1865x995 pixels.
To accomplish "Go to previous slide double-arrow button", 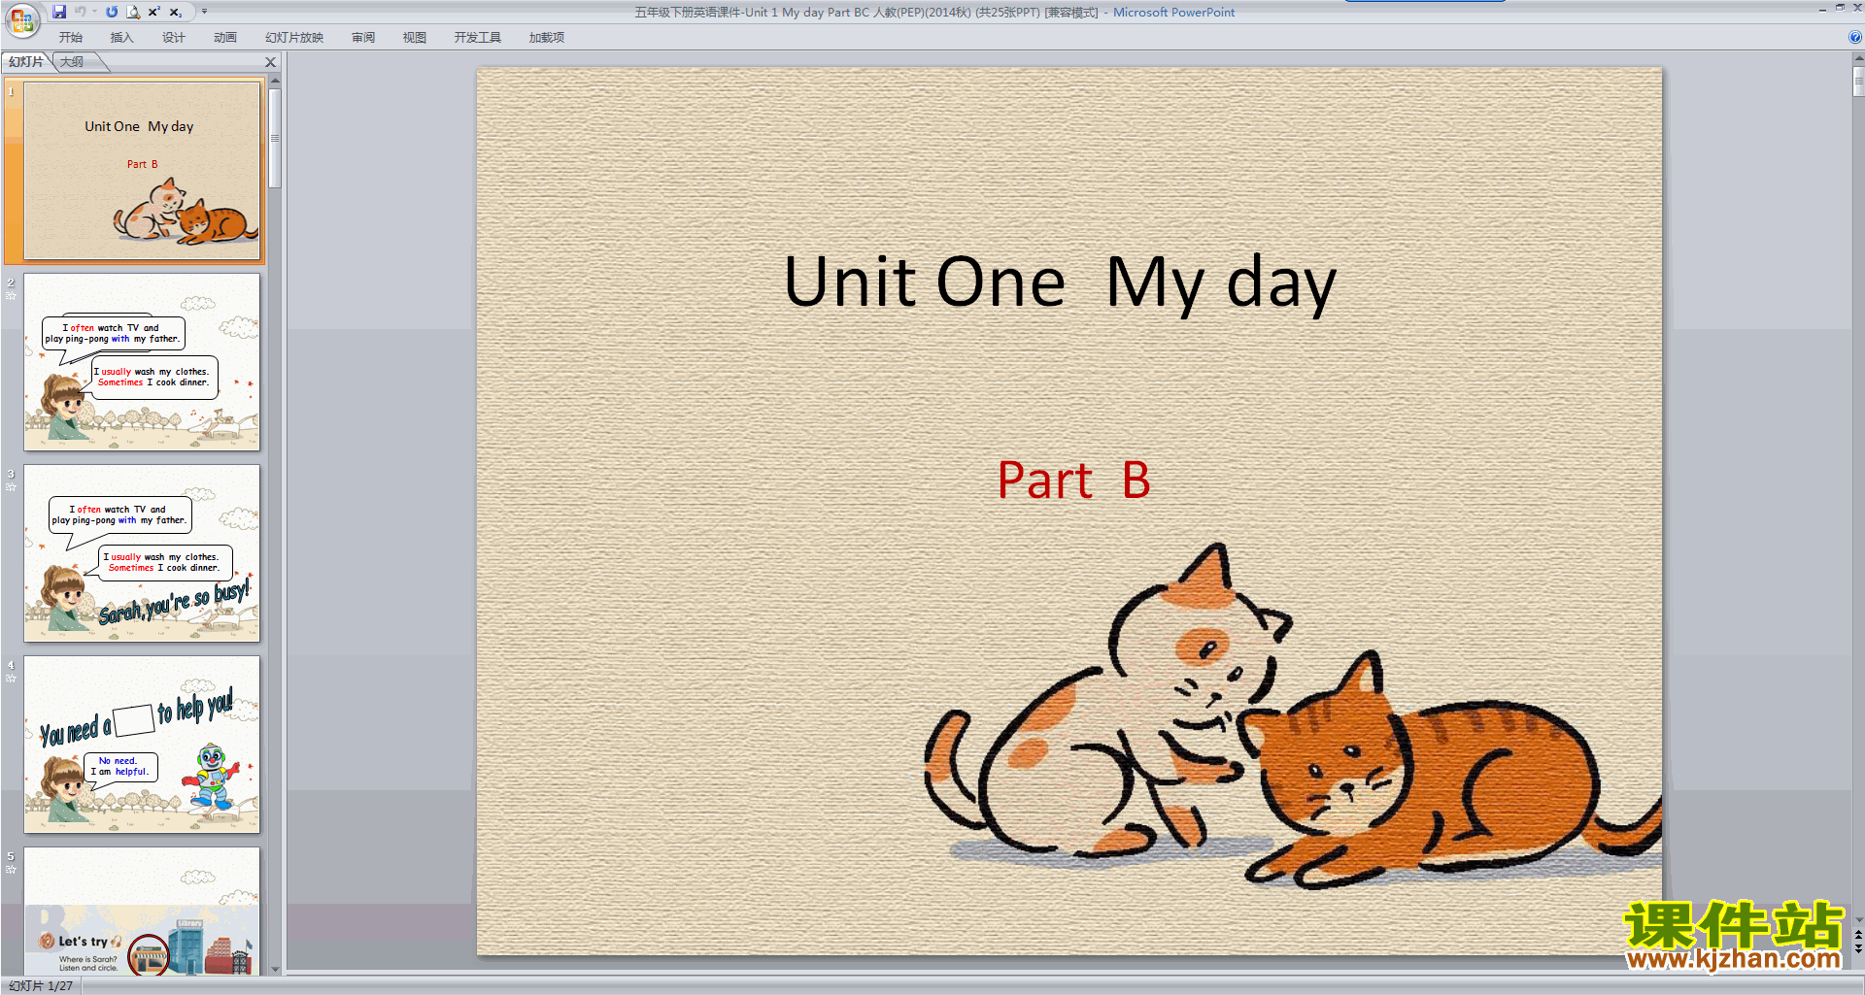I will click(1858, 936).
